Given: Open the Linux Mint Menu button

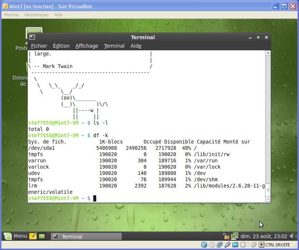Looking at the screenshot, I should [16, 236].
